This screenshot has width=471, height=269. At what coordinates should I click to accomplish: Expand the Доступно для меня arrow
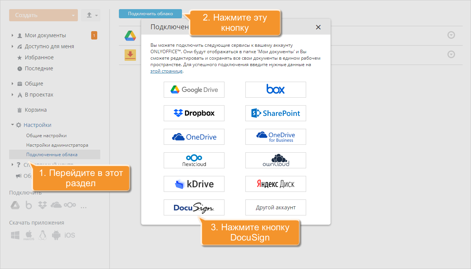(x=13, y=46)
